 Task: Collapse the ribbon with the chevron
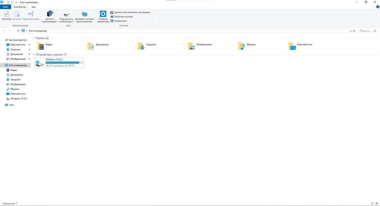pyautogui.click(x=373, y=7)
